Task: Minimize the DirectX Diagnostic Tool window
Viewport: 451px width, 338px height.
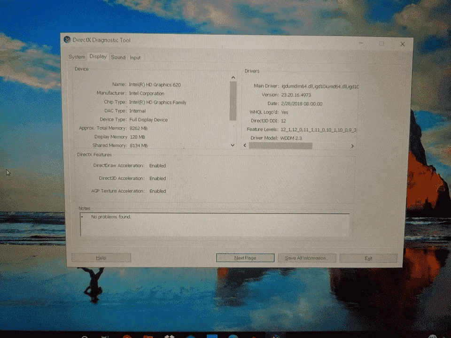Action: coord(361,43)
